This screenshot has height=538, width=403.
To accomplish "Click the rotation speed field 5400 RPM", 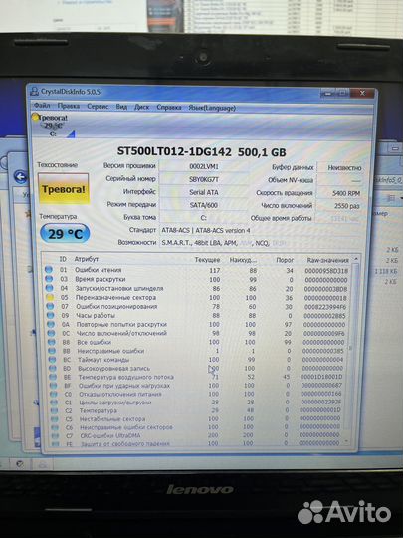I will coord(339,193).
